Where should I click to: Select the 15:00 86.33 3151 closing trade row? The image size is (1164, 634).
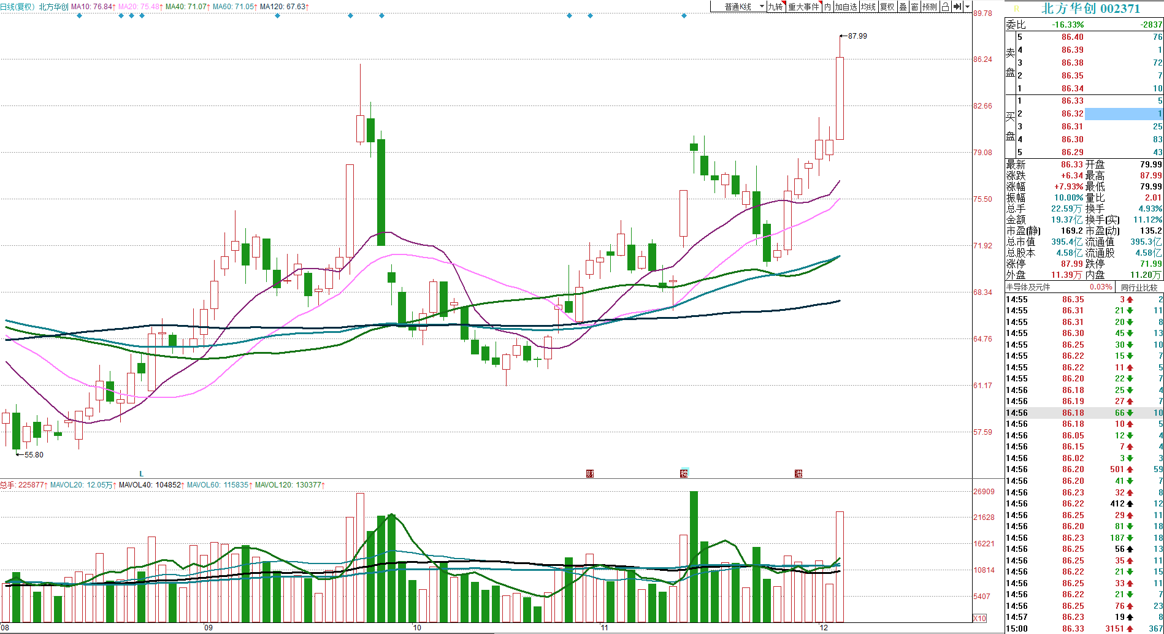pos(1084,628)
